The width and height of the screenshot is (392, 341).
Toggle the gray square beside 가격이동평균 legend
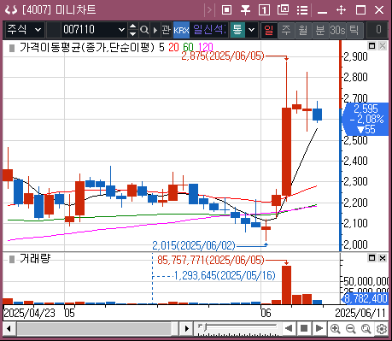[x=12, y=48]
